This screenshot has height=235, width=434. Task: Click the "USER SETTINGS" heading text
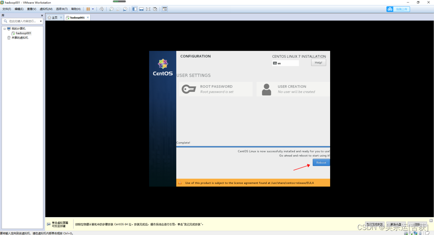(193, 75)
